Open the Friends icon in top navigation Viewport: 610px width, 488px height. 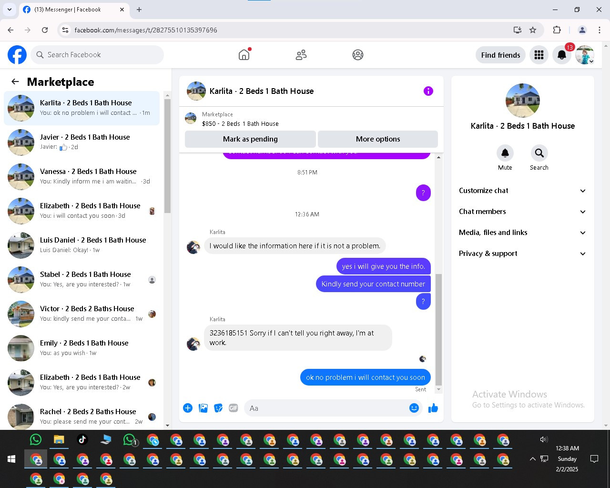point(301,55)
